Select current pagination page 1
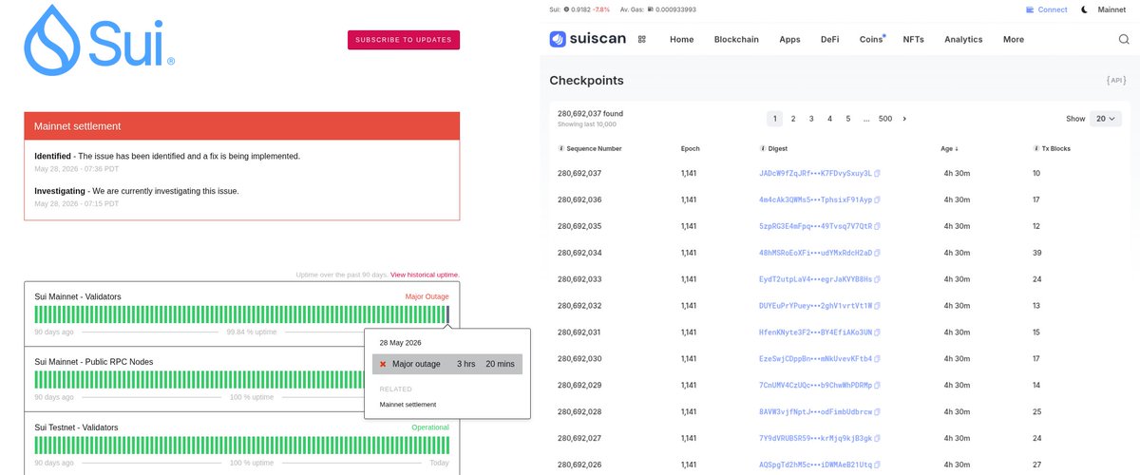Viewport: 1140px width, 475px height. [x=775, y=119]
